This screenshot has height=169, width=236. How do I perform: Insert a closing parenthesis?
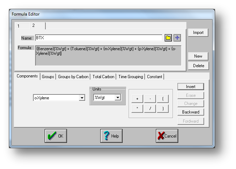coord(163,109)
